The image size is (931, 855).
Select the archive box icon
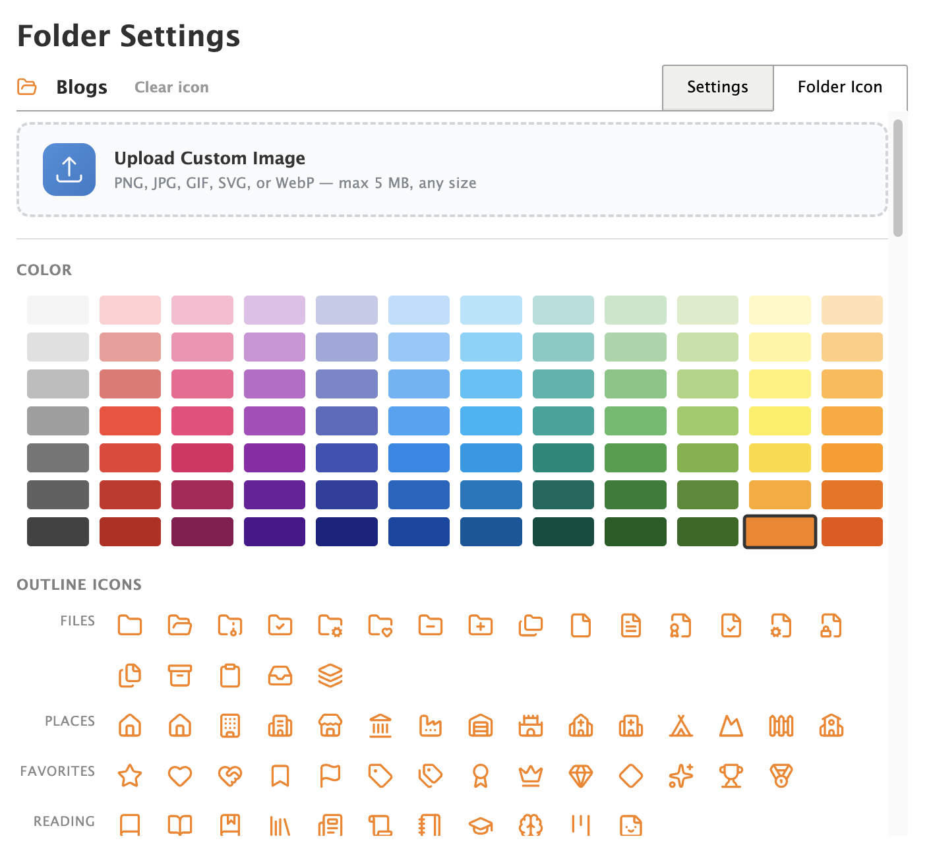[180, 676]
